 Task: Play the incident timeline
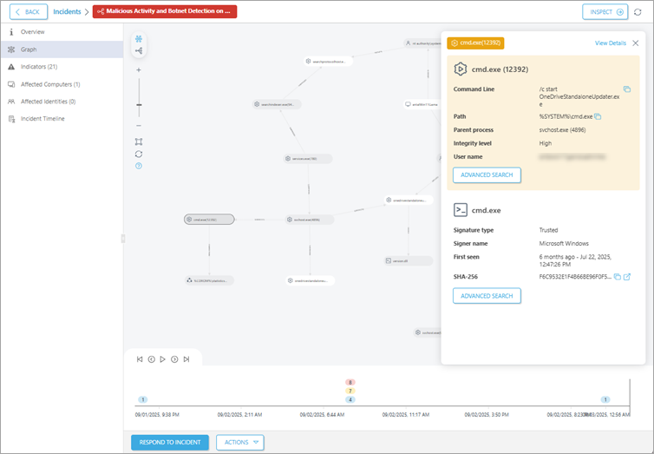(162, 359)
